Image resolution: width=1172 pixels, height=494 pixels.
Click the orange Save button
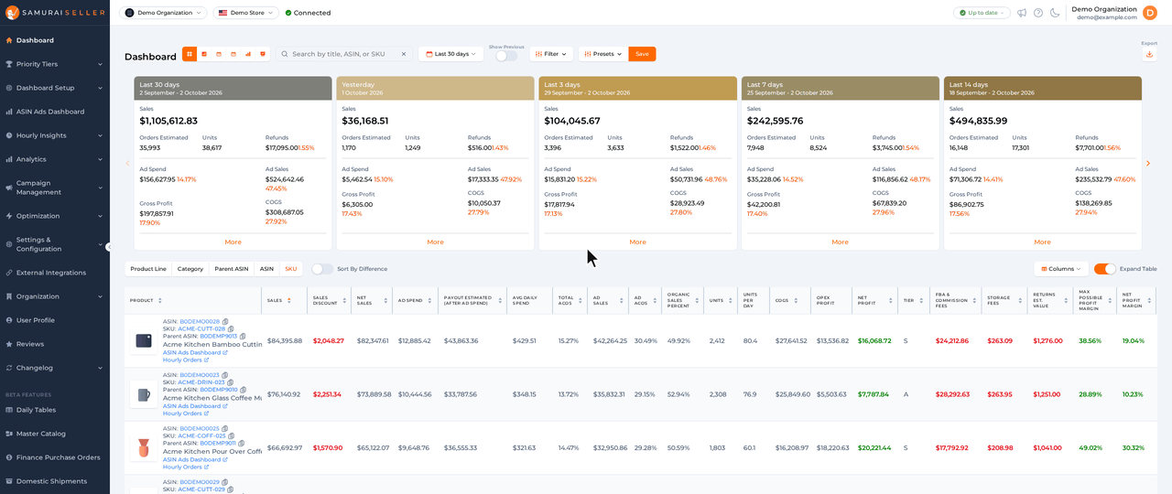642,54
